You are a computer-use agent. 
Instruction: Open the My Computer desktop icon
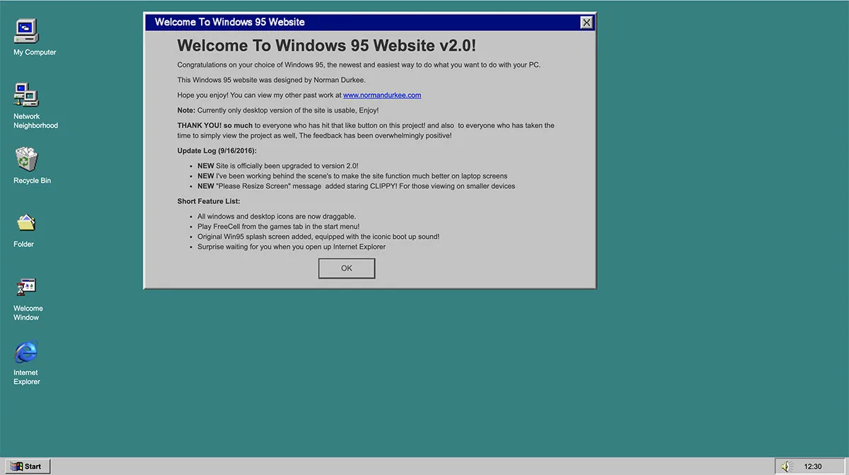(x=27, y=31)
